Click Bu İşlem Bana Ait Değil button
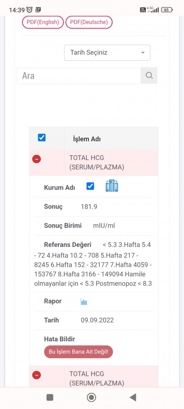 coord(79,351)
